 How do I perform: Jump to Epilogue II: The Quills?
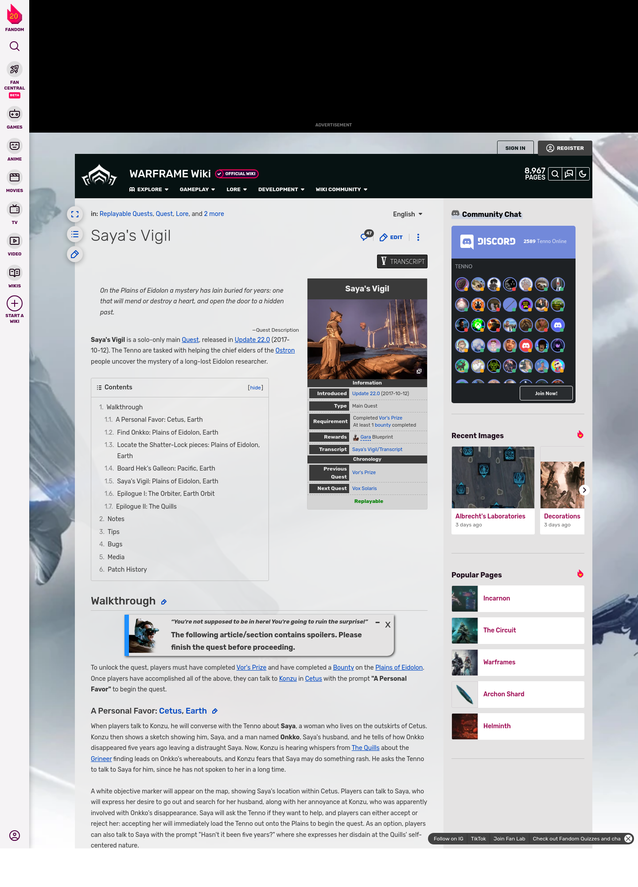pyautogui.click(x=146, y=506)
